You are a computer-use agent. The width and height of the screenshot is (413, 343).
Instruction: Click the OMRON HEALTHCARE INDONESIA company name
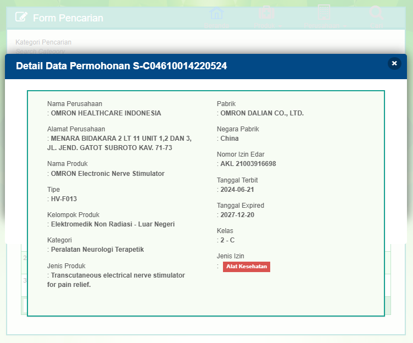pyautogui.click(x=106, y=113)
